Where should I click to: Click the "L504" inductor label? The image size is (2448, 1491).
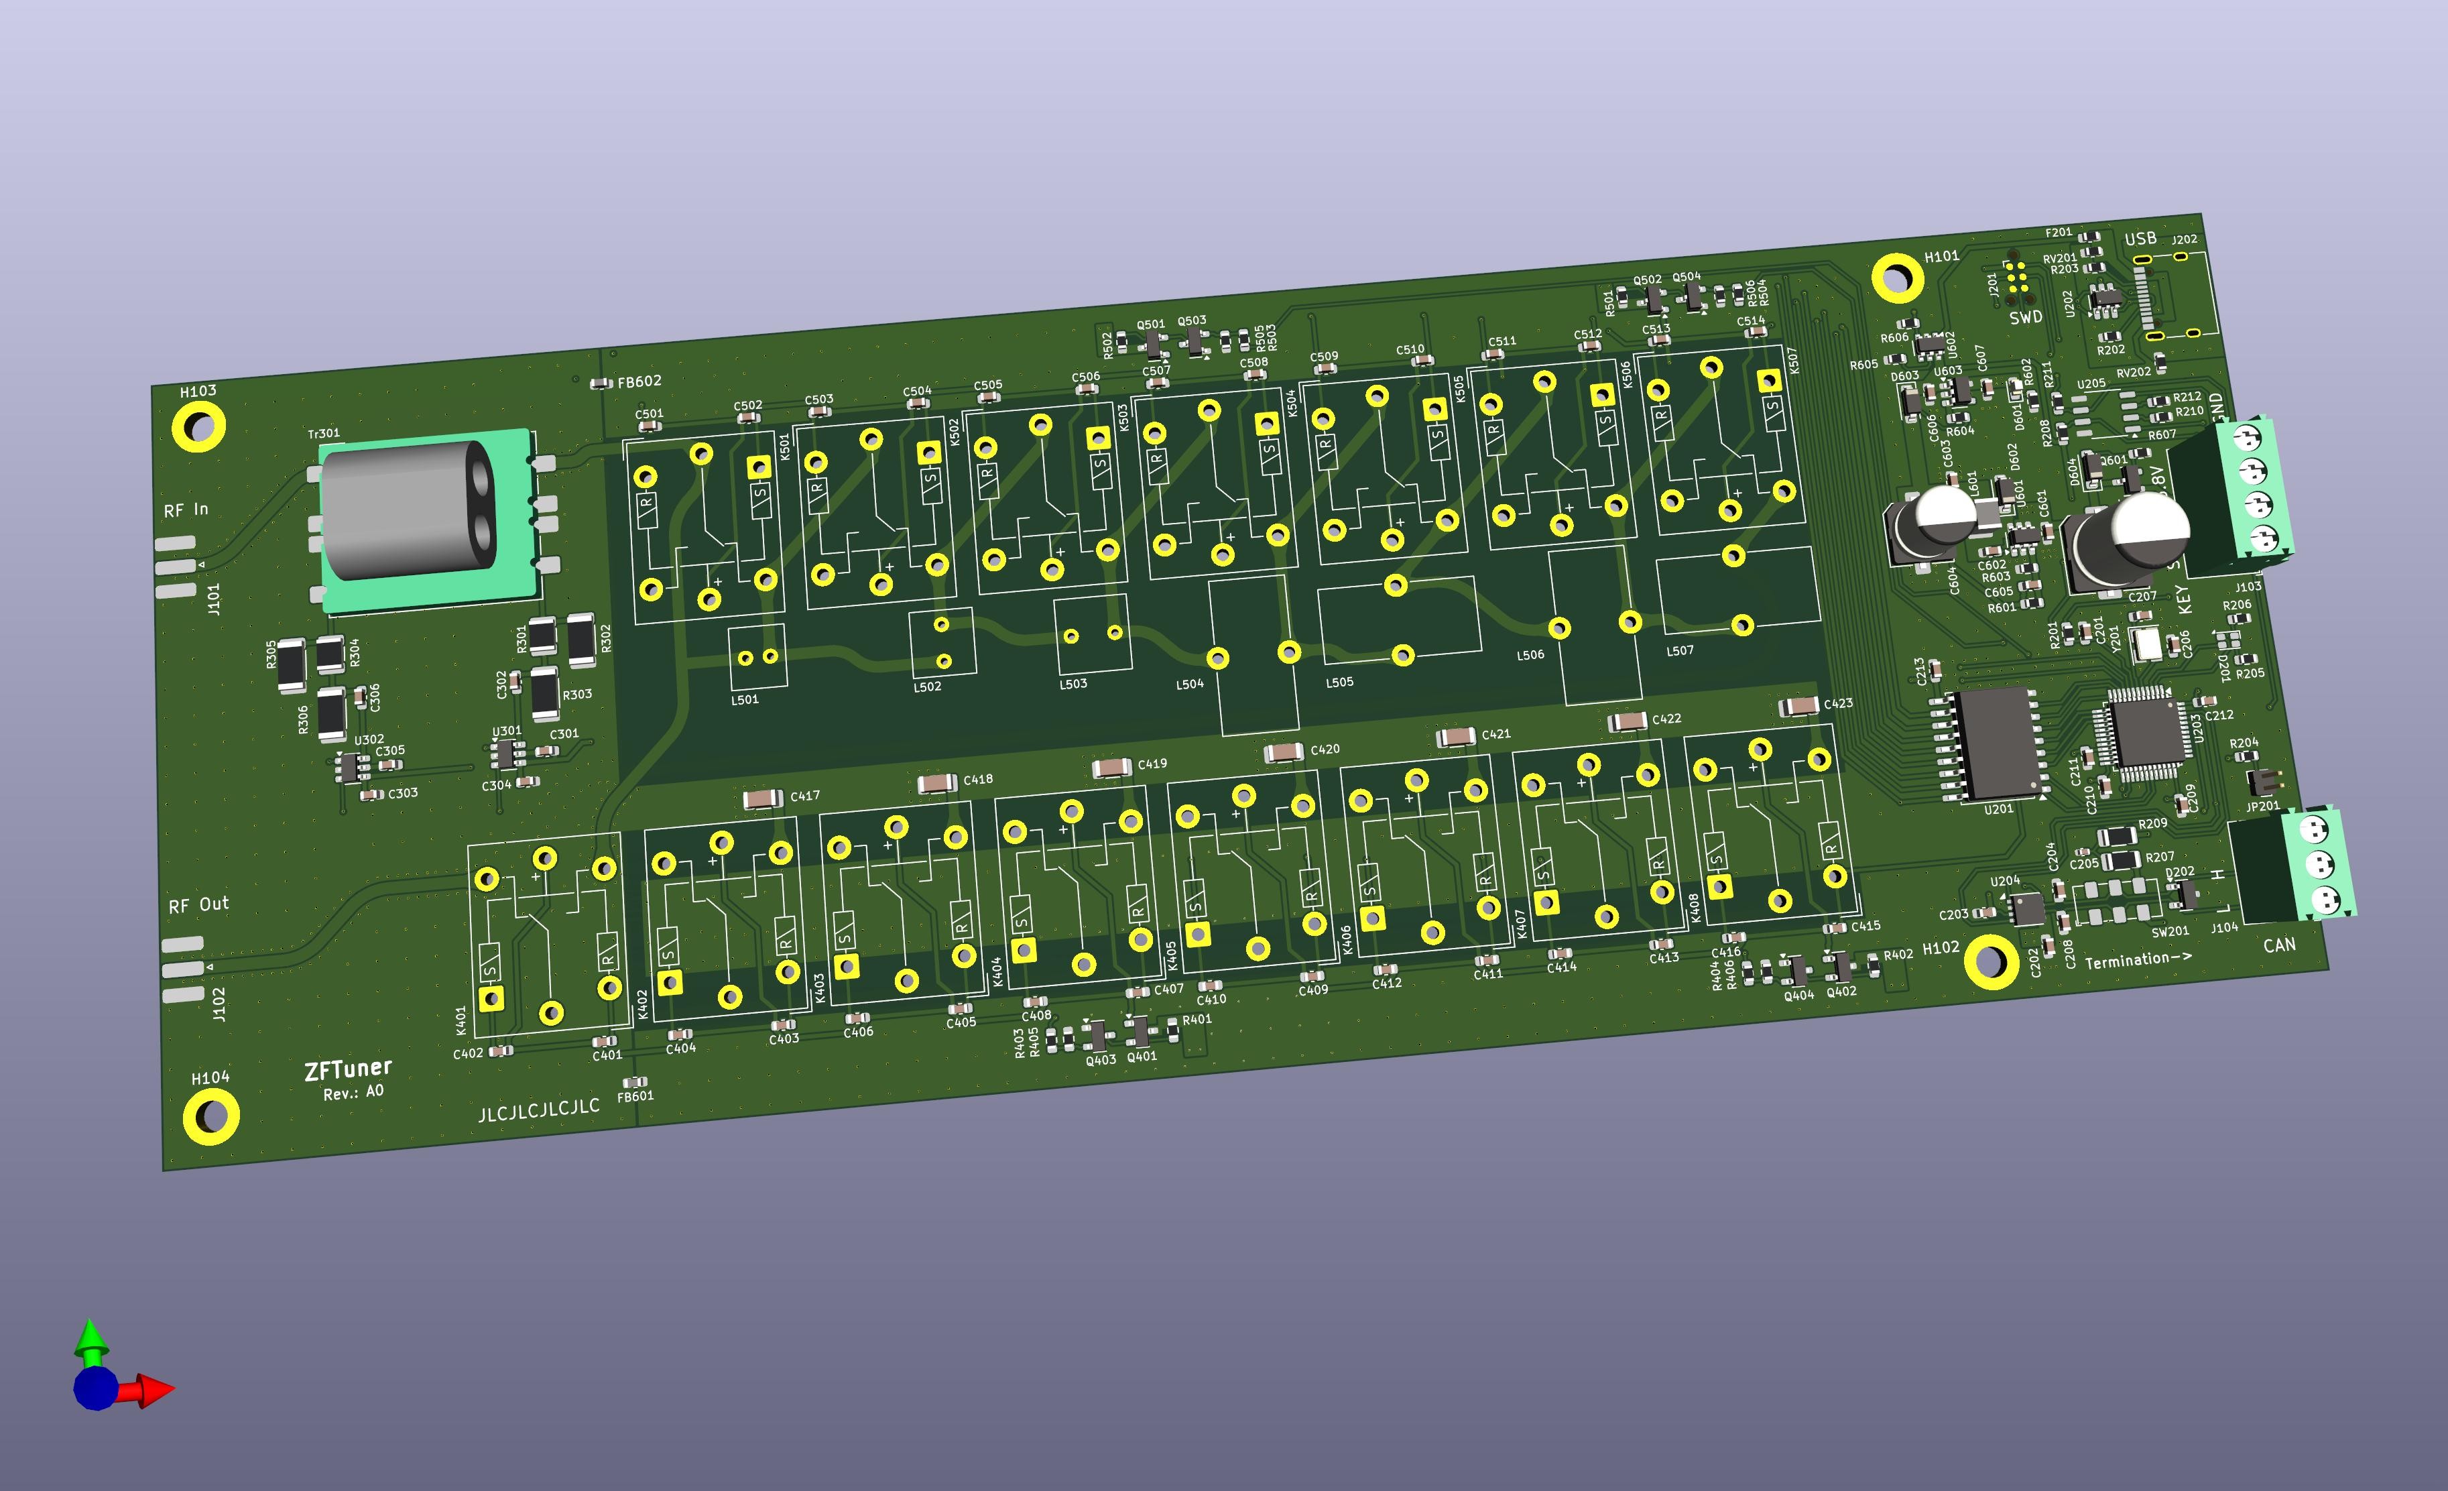(x=1189, y=683)
